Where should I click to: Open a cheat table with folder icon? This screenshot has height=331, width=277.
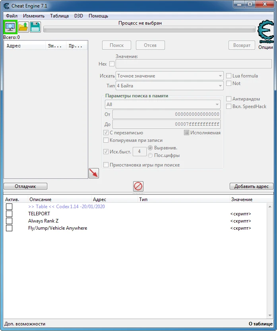tap(23, 27)
